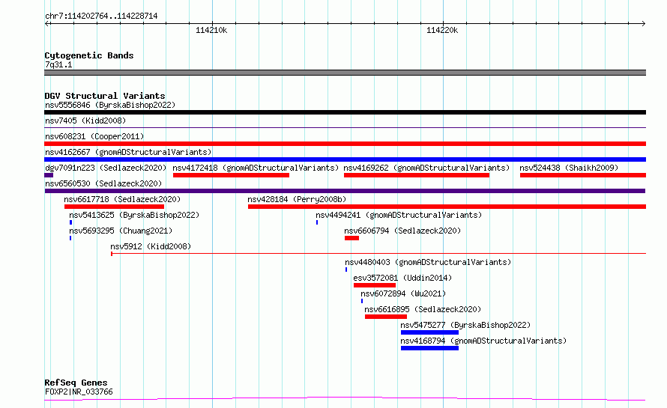The image size is (667, 408).
Task: Click the DGV Structural Variants track title
Action: click(x=105, y=96)
